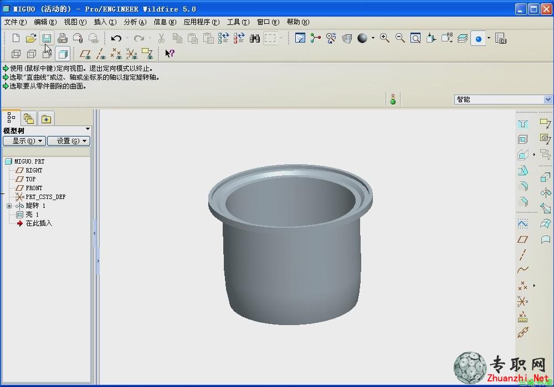Expand the 旋转 1 tree node
This screenshot has width=554, height=387.
[x=9, y=206]
